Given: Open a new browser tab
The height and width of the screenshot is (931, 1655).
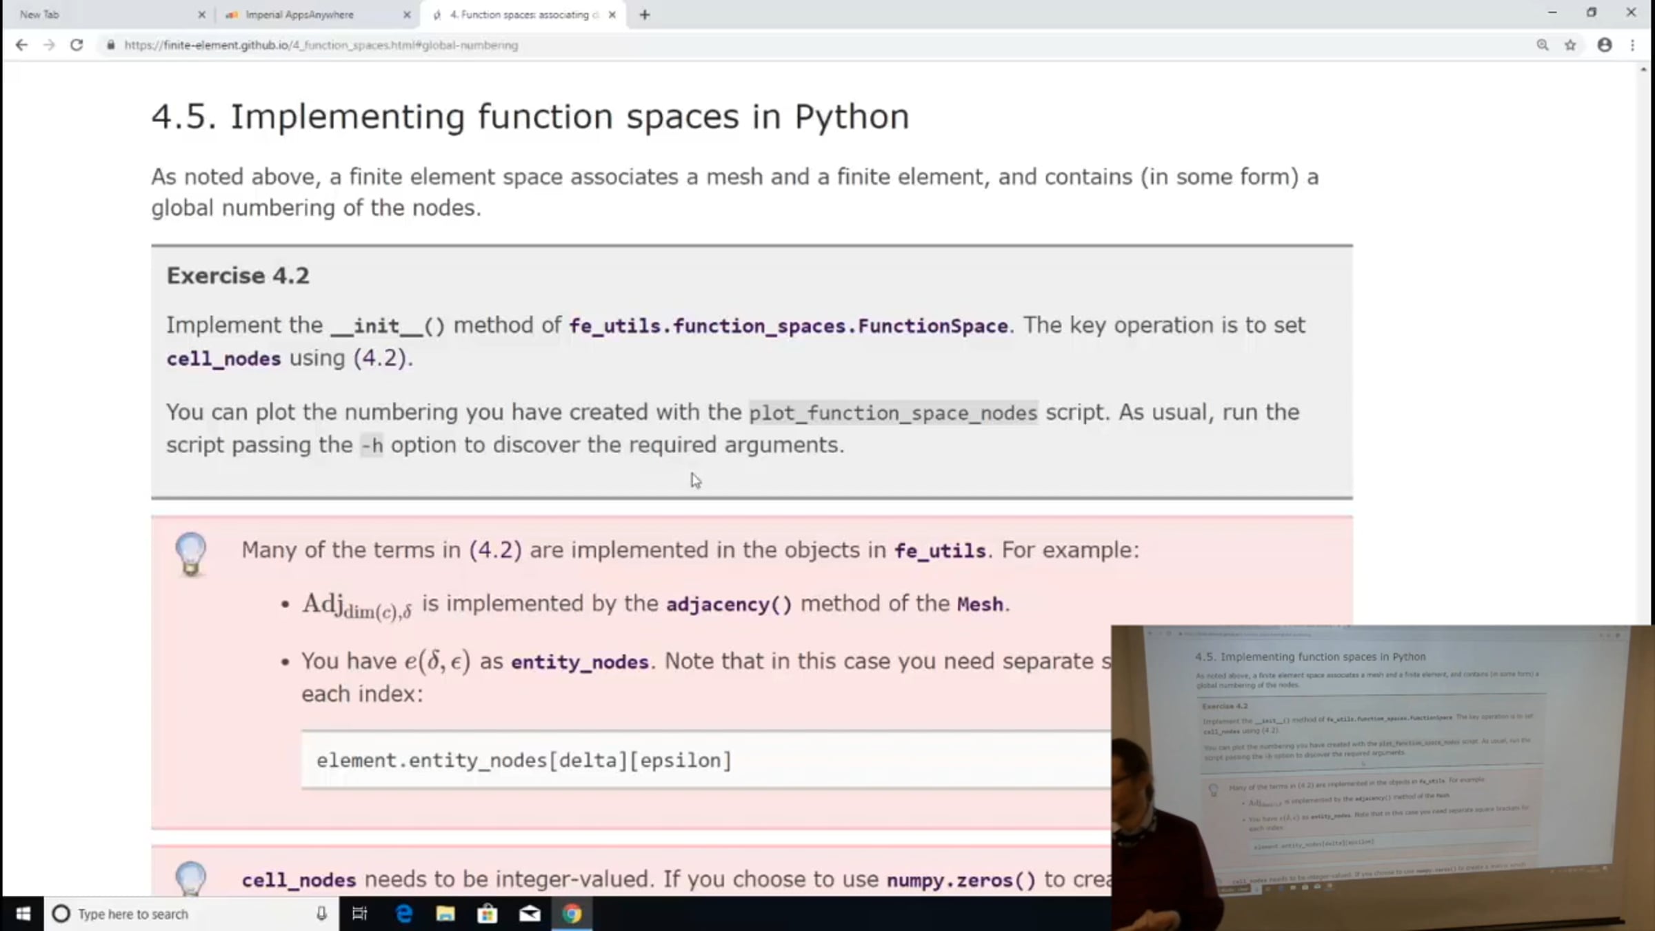Looking at the screenshot, I should (x=644, y=14).
